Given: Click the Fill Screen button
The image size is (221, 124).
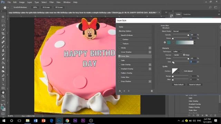Looking at the screenshot, I should pos(59,7).
